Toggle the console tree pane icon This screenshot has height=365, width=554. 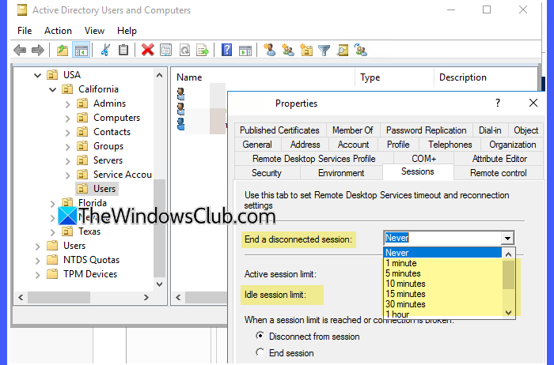[x=81, y=50]
